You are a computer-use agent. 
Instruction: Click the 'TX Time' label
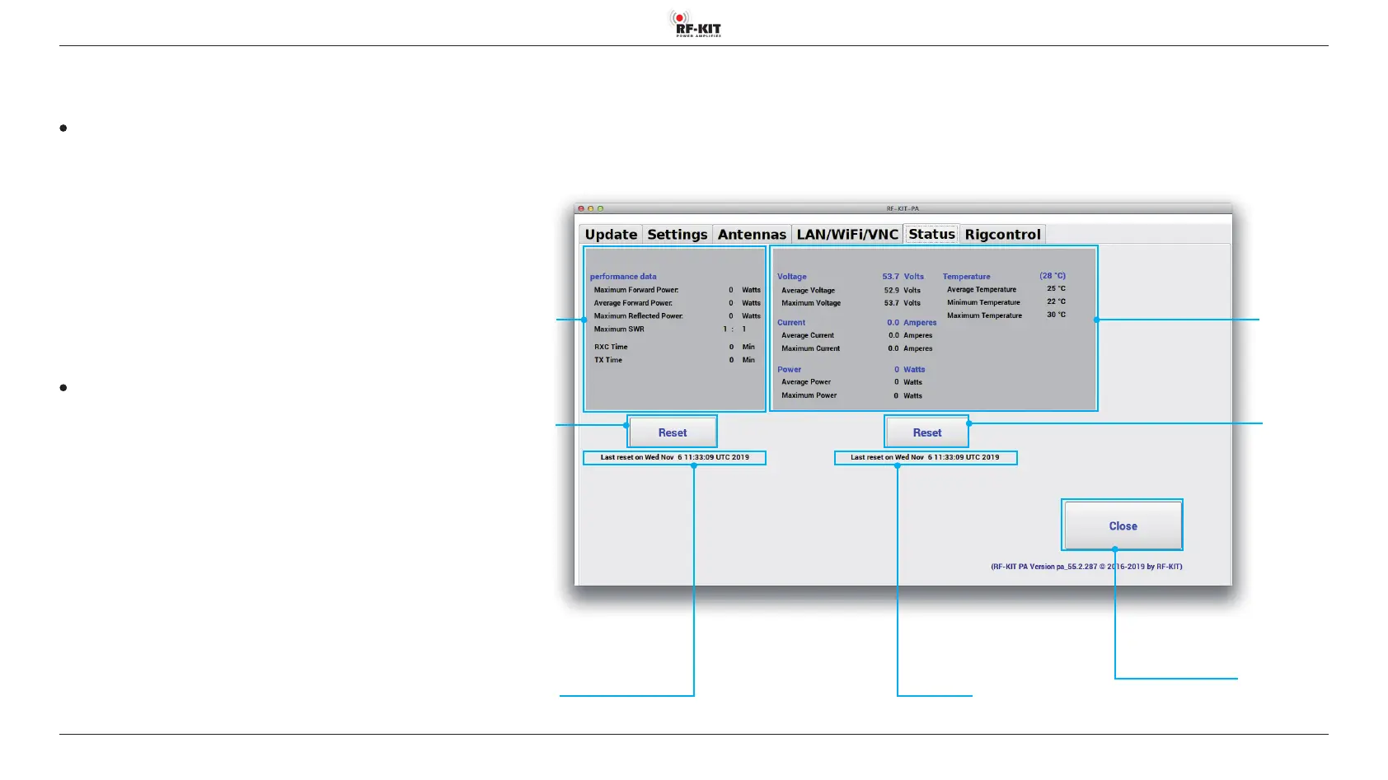(x=608, y=360)
